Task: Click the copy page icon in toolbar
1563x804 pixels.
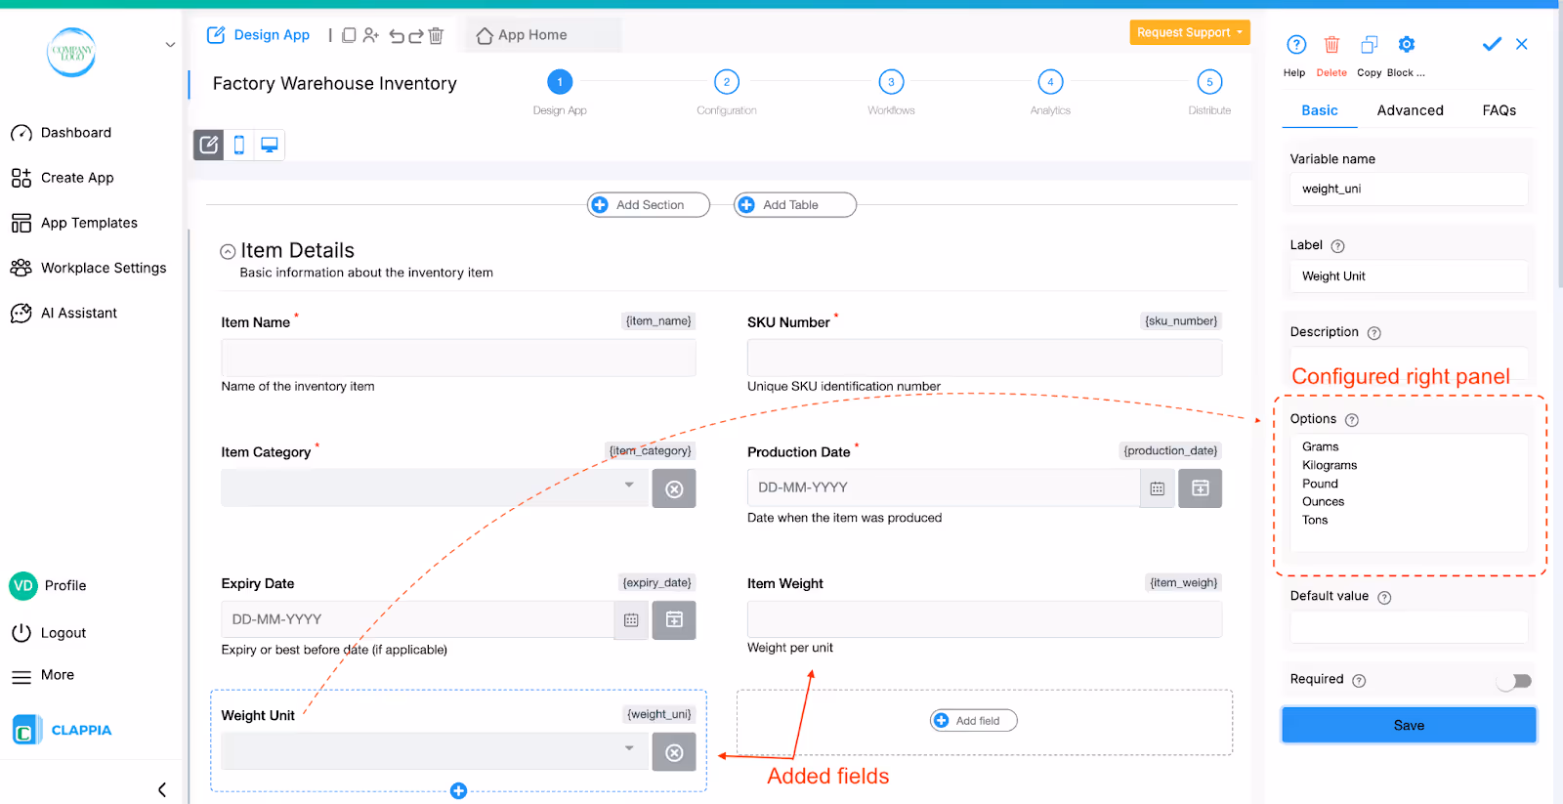Action: (x=349, y=35)
